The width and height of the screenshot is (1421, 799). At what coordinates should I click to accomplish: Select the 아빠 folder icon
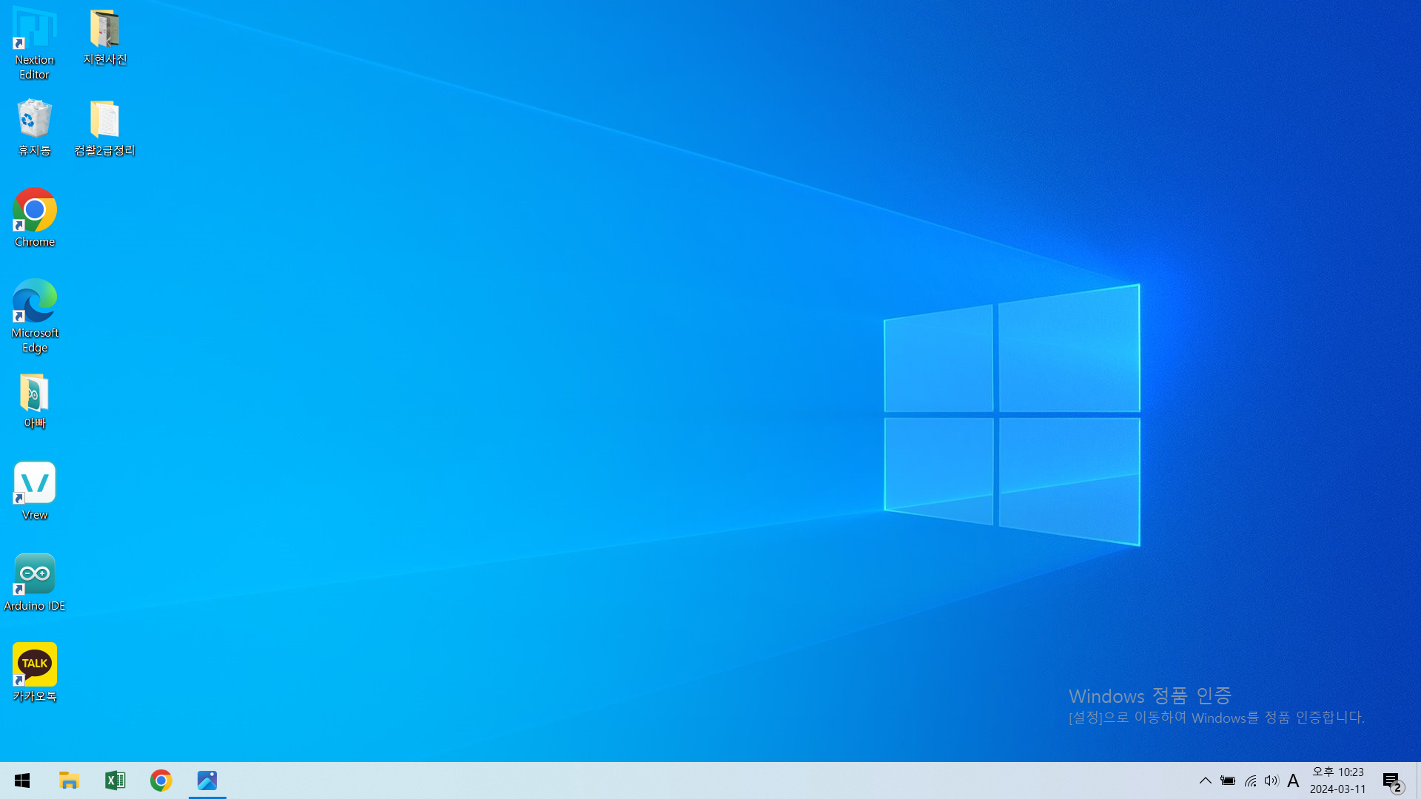[x=34, y=401]
